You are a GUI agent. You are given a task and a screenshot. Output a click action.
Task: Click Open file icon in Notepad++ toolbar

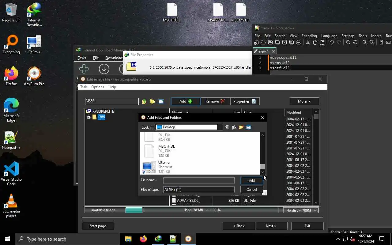tap(263, 43)
